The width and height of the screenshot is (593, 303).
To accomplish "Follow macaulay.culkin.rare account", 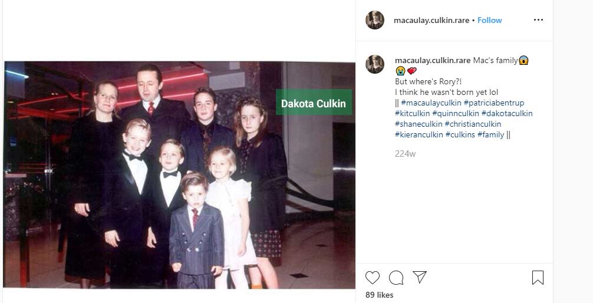I will tap(489, 21).
